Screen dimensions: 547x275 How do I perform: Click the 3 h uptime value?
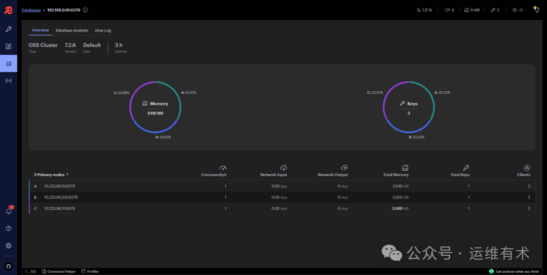119,45
